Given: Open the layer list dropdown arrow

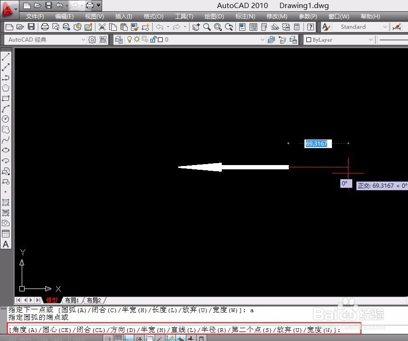Looking at the screenshot, I should coord(262,40).
